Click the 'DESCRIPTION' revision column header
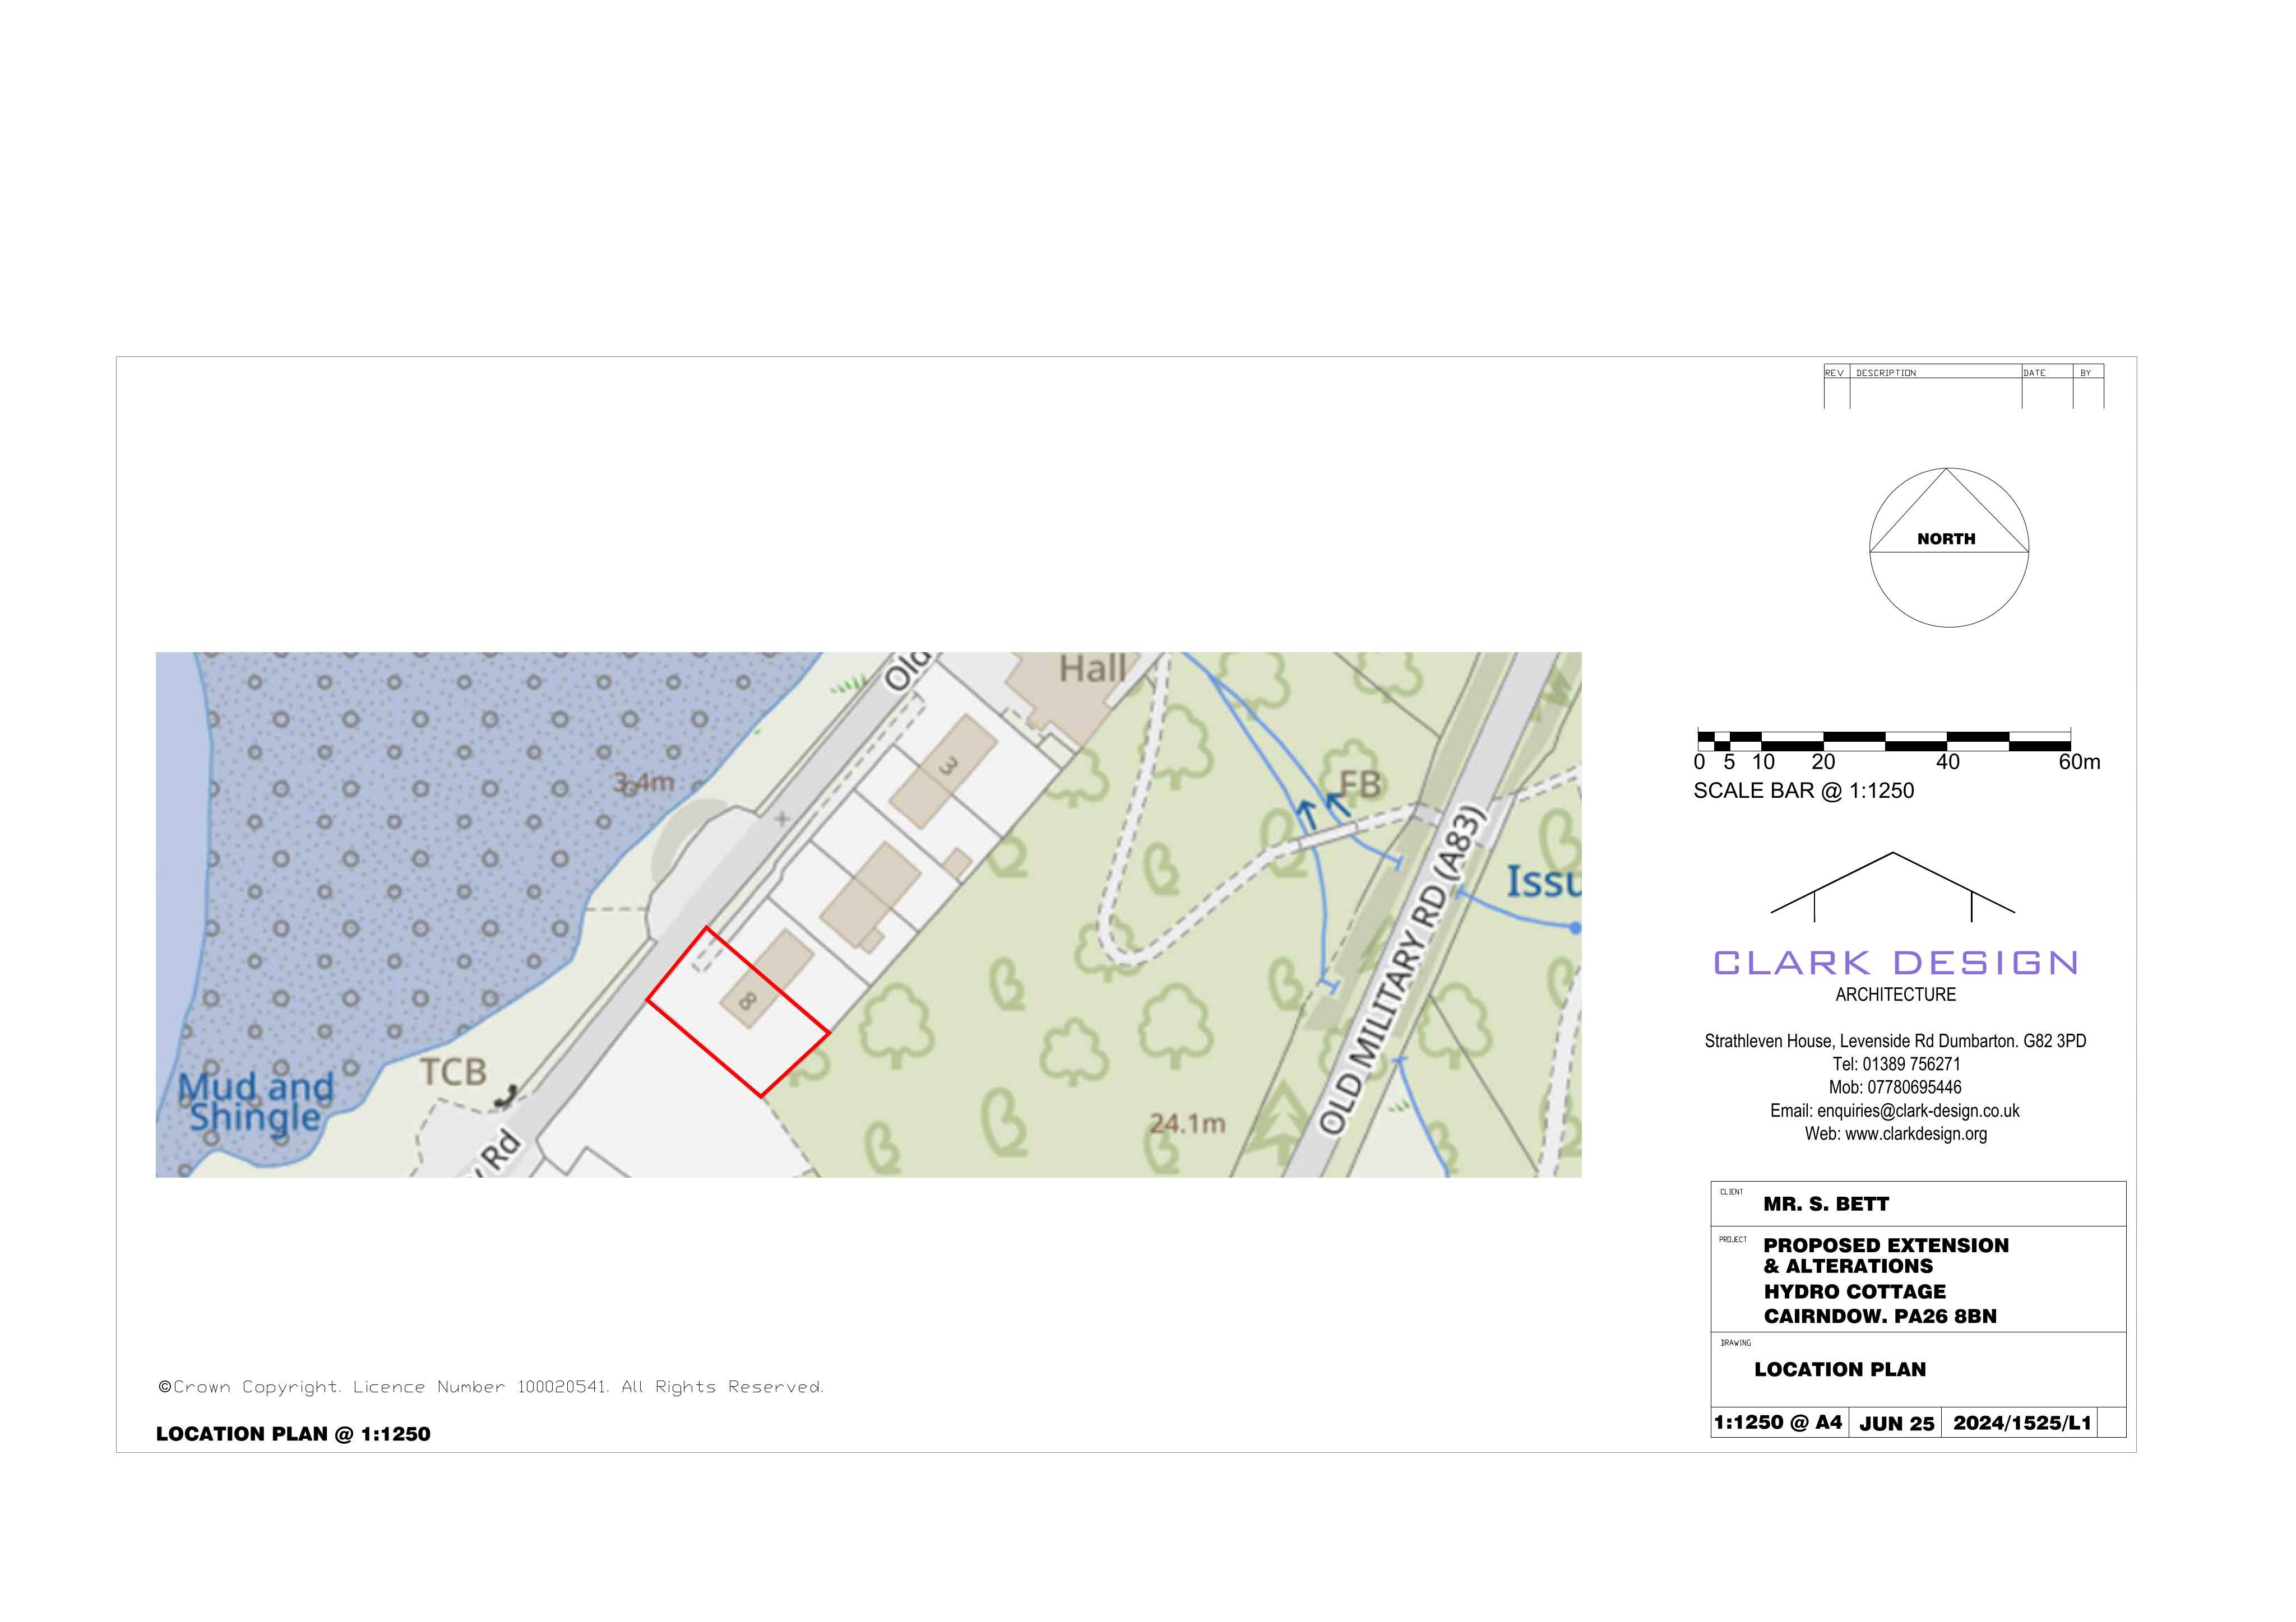The image size is (2296, 1622). (1886, 373)
